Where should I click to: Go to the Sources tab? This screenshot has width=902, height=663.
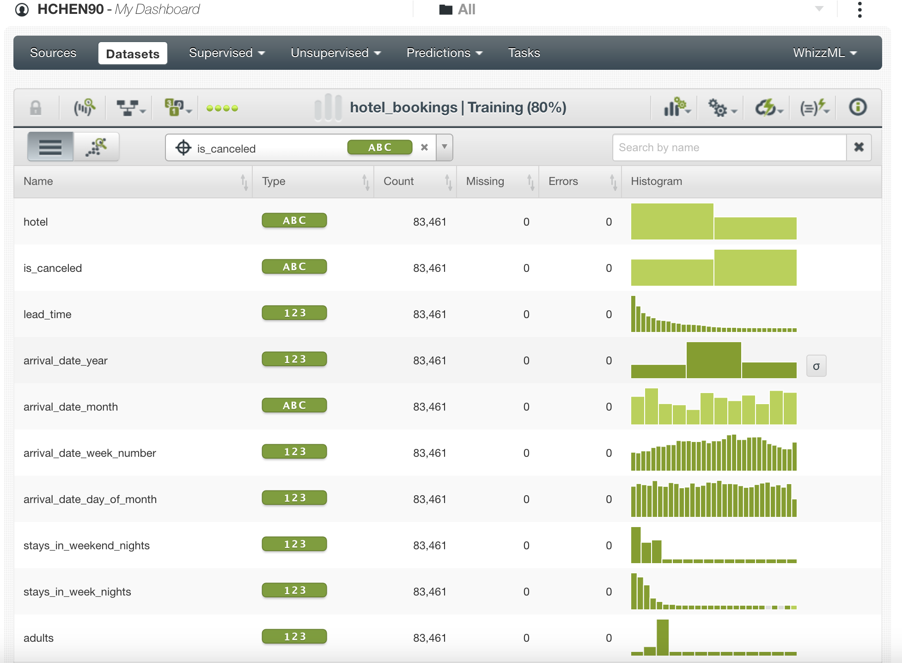pyautogui.click(x=53, y=53)
